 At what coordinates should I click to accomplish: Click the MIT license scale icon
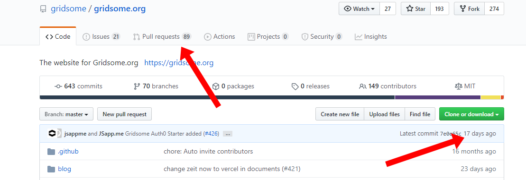[458, 86]
